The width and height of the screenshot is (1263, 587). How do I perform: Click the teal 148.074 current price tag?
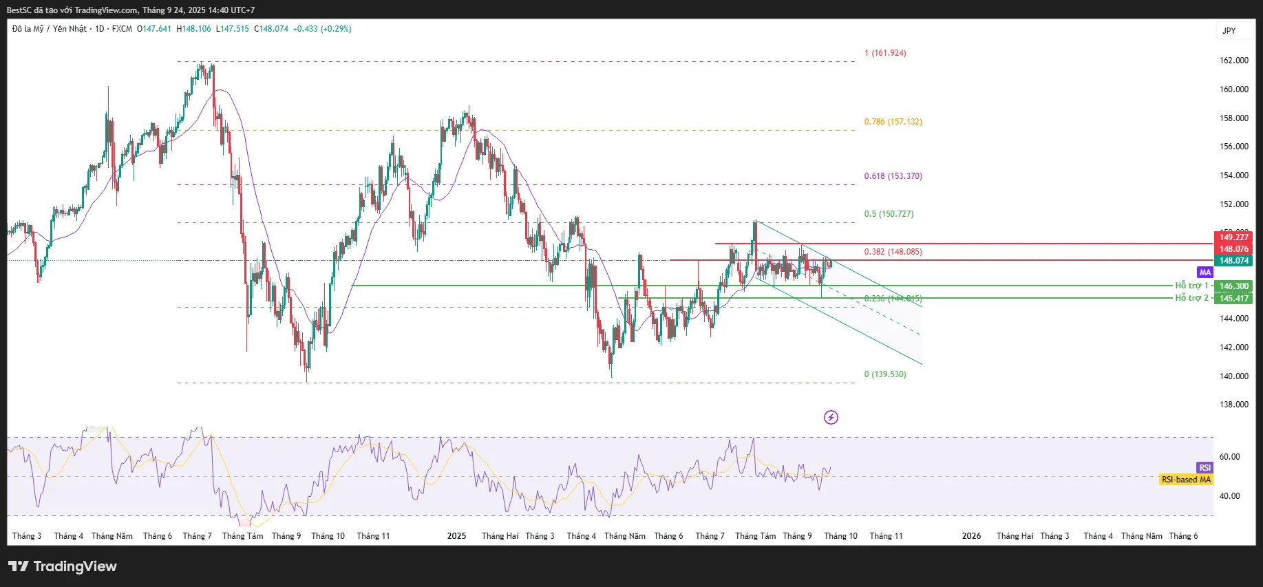(x=1233, y=261)
